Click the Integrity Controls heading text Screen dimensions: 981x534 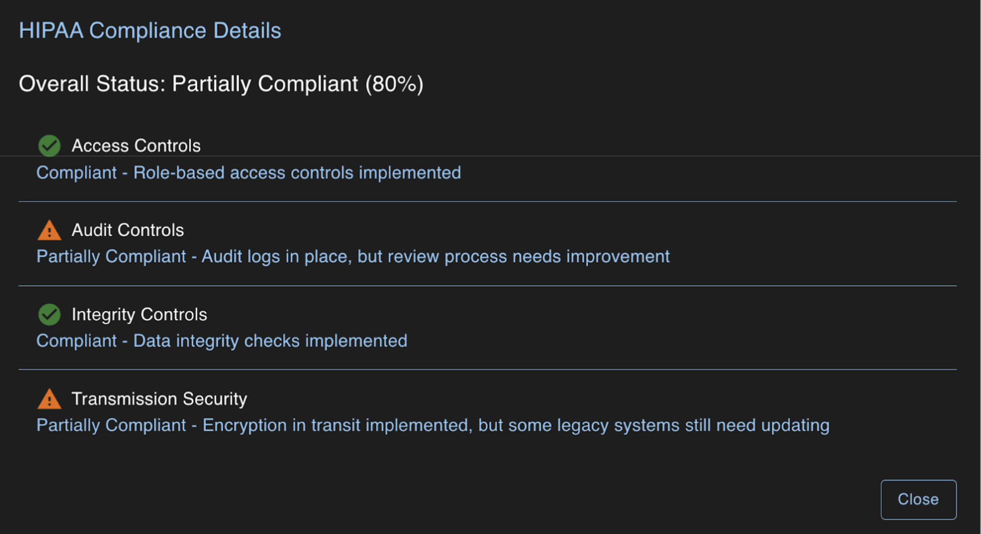click(x=140, y=314)
